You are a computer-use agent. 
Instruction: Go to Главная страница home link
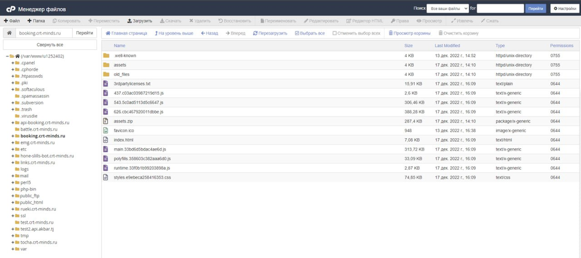tap(126, 33)
